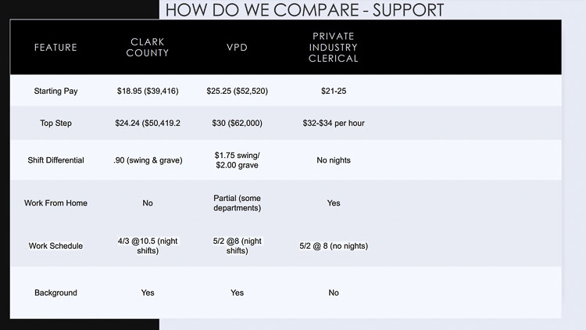Click the '5/2 @ 8 (no nights)' cell

pos(334,246)
